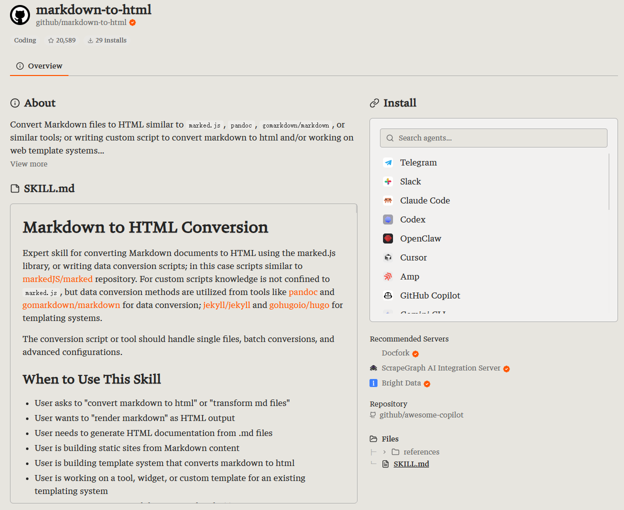624x510 pixels.
Task: Switch to the Overview tab
Action: pos(39,66)
